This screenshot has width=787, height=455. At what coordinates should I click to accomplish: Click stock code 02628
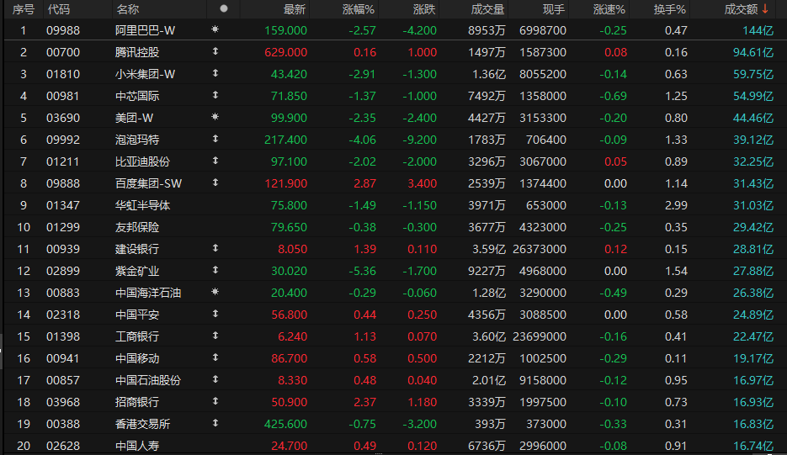click(63, 446)
